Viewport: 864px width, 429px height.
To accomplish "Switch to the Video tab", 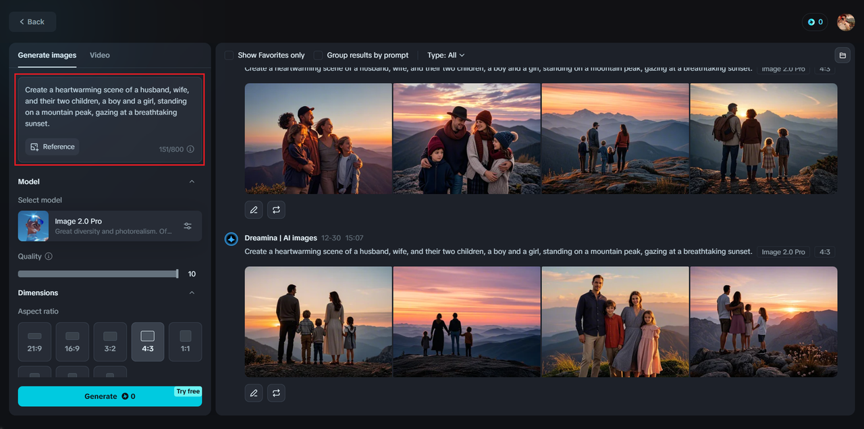I will point(100,55).
